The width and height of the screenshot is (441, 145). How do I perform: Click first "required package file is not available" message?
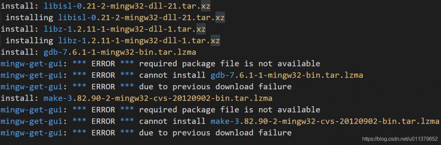[x=229, y=64]
